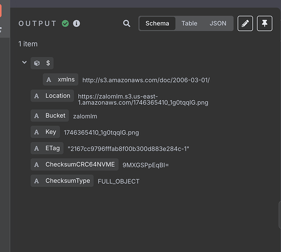Viewport: 281px width, 252px height.
Task: Switch to the Schema view
Action: coord(157,24)
